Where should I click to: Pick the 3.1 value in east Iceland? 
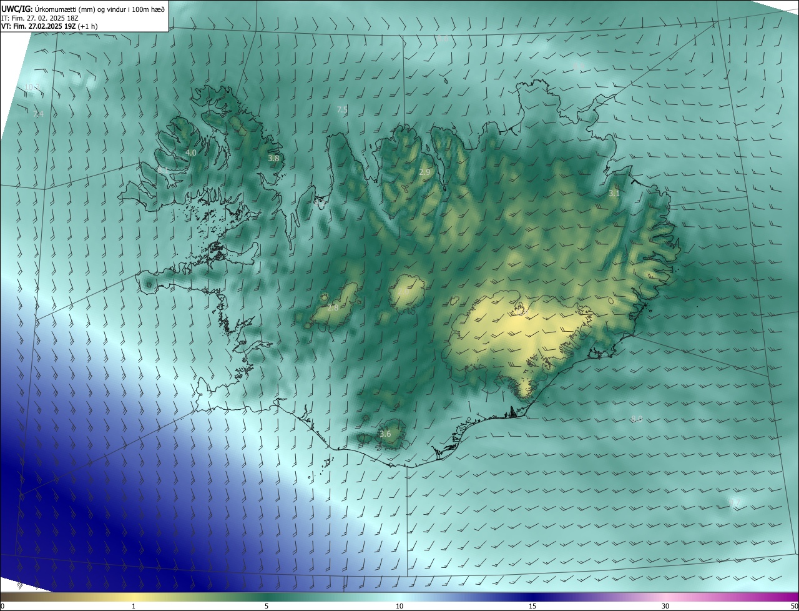614,194
